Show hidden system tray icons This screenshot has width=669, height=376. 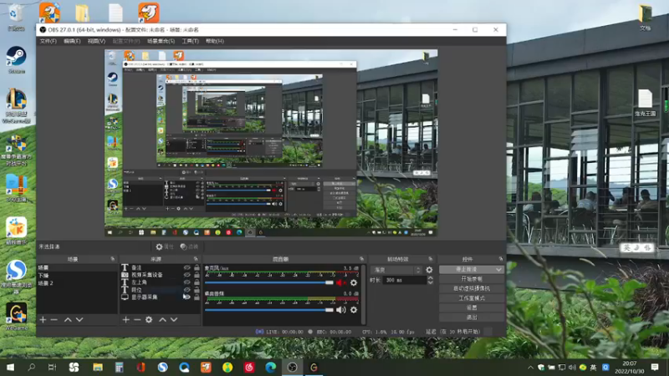(x=530, y=367)
